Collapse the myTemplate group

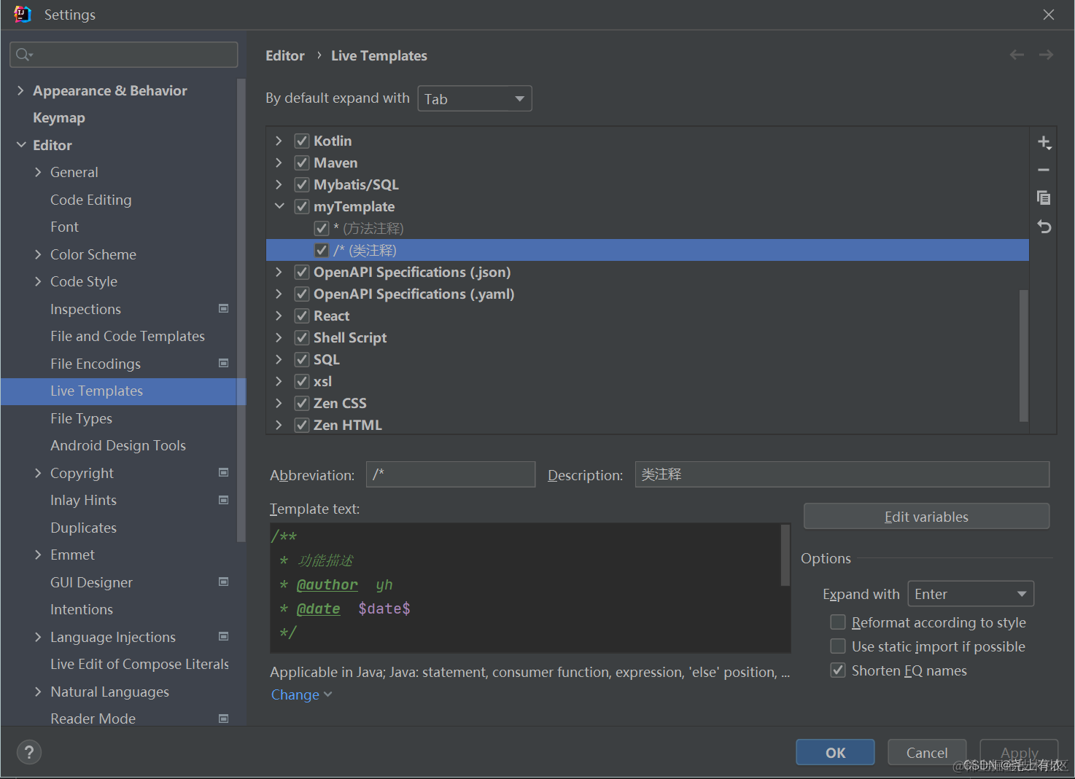pos(279,206)
